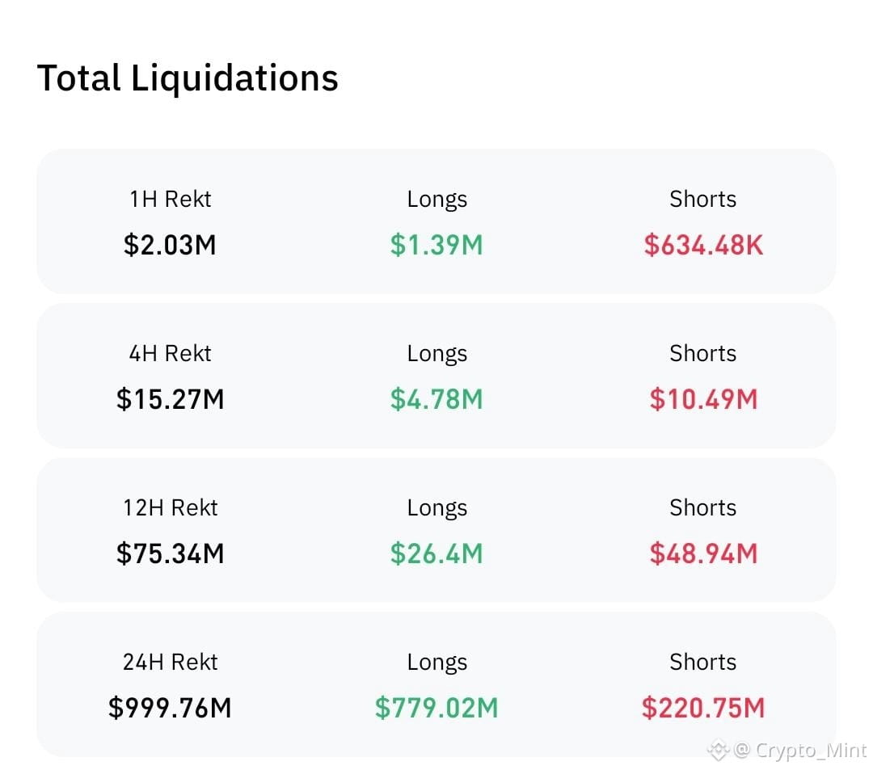Click the 1H Longs $1.39M value
873x770 pixels.
click(x=436, y=245)
